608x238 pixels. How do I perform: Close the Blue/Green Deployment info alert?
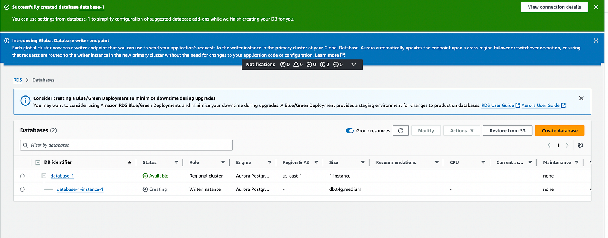click(581, 98)
